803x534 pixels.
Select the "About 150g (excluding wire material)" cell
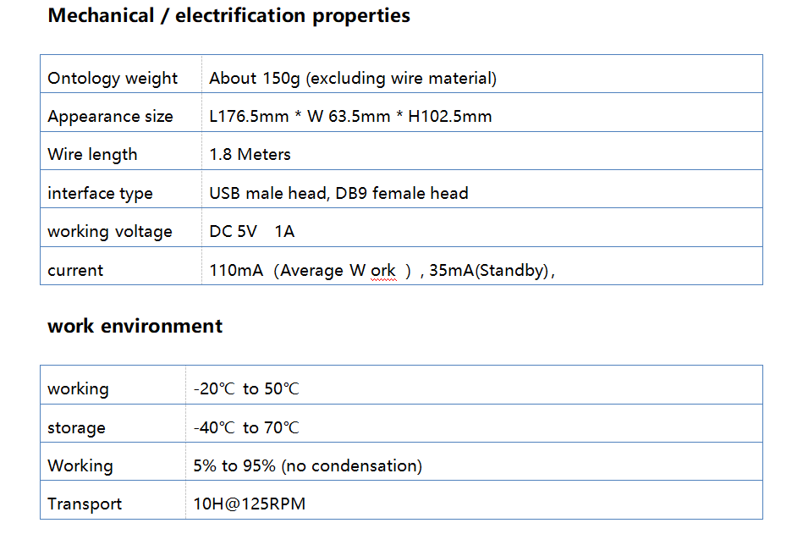point(353,79)
